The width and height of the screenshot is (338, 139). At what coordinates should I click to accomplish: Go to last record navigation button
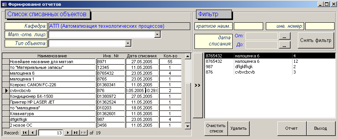tap(76, 133)
